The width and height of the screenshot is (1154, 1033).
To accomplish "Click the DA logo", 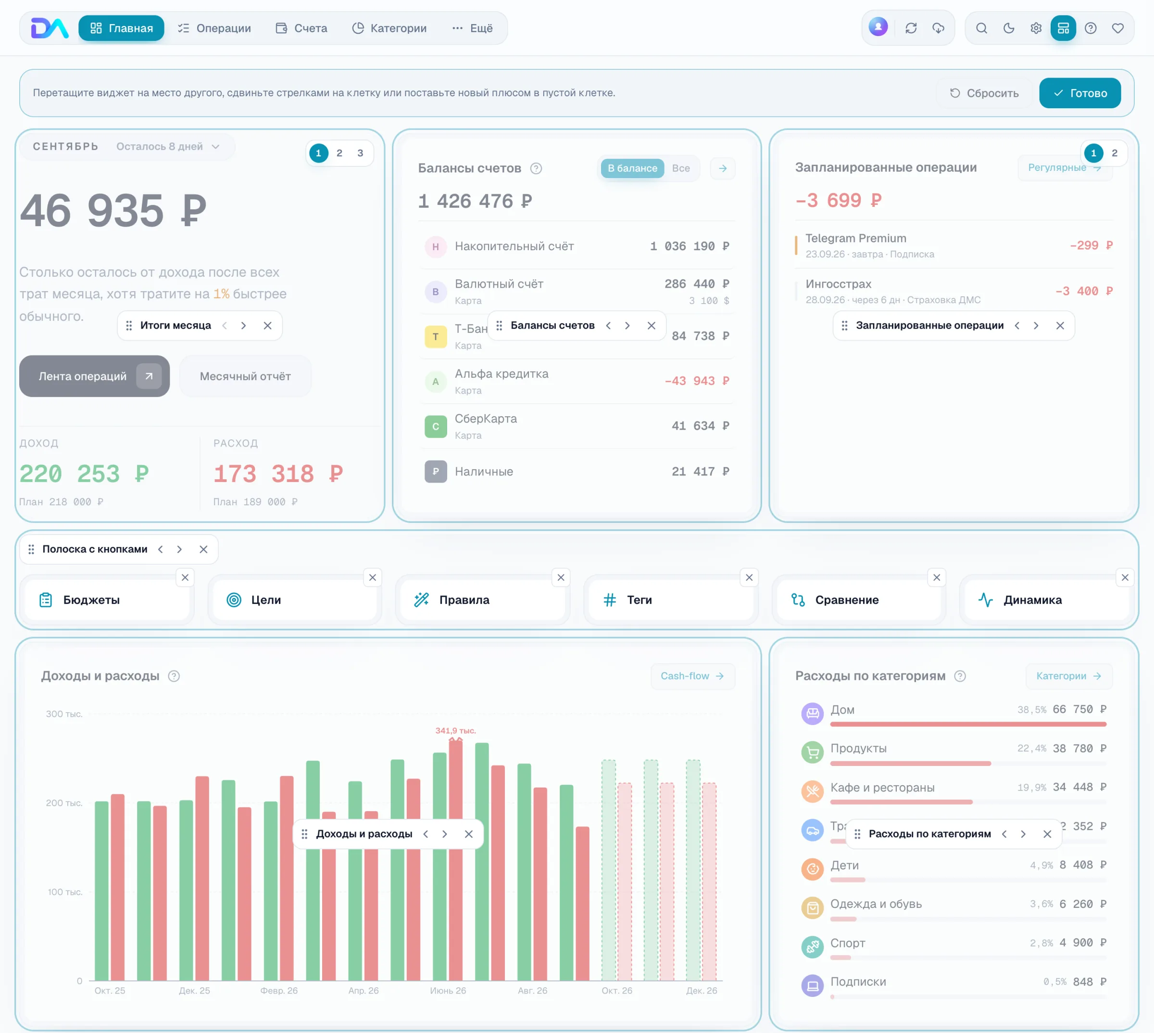I will pos(50,28).
